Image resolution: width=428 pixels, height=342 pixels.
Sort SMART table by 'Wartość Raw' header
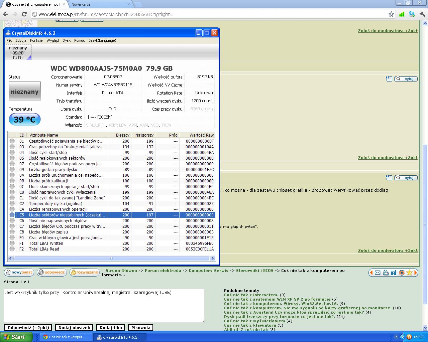click(197, 135)
